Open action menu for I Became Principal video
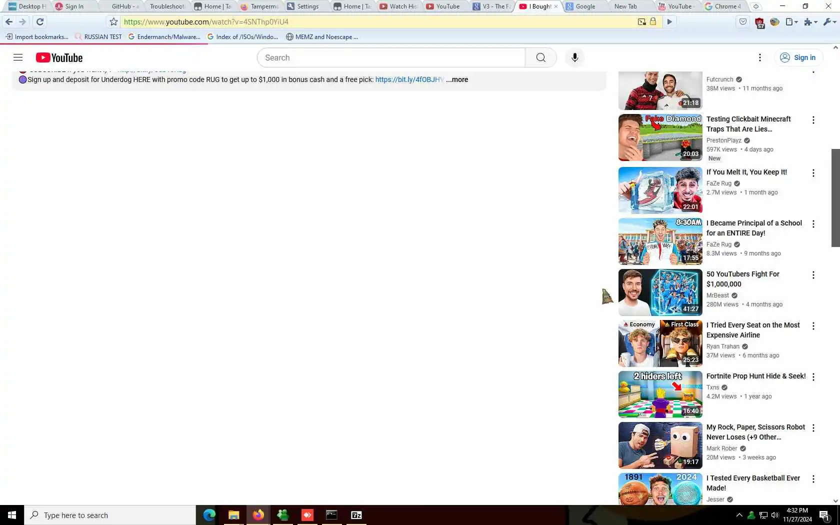The width and height of the screenshot is (840, 525). click(813, 224)
